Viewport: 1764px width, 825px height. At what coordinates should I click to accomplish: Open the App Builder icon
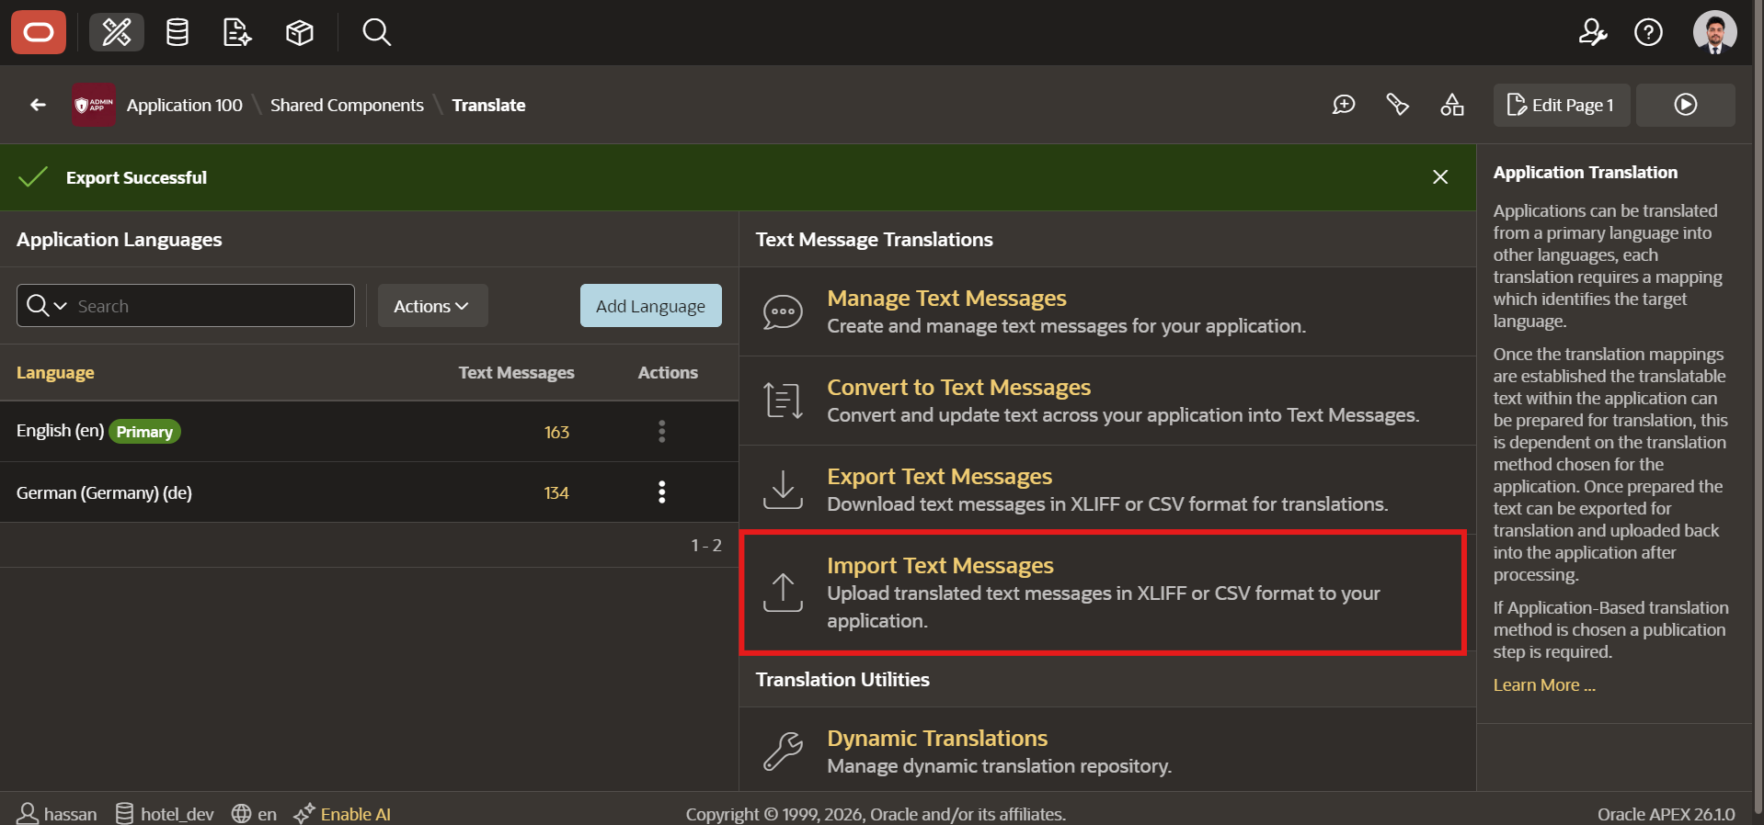(x=117, y=33)
